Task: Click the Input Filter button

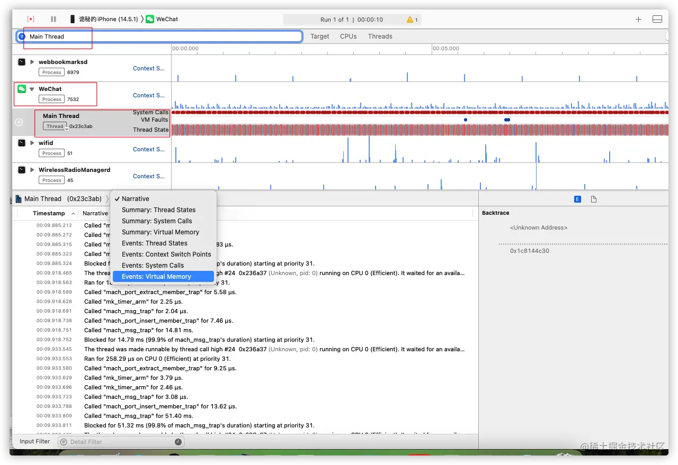Action: [x=35, y=441]
